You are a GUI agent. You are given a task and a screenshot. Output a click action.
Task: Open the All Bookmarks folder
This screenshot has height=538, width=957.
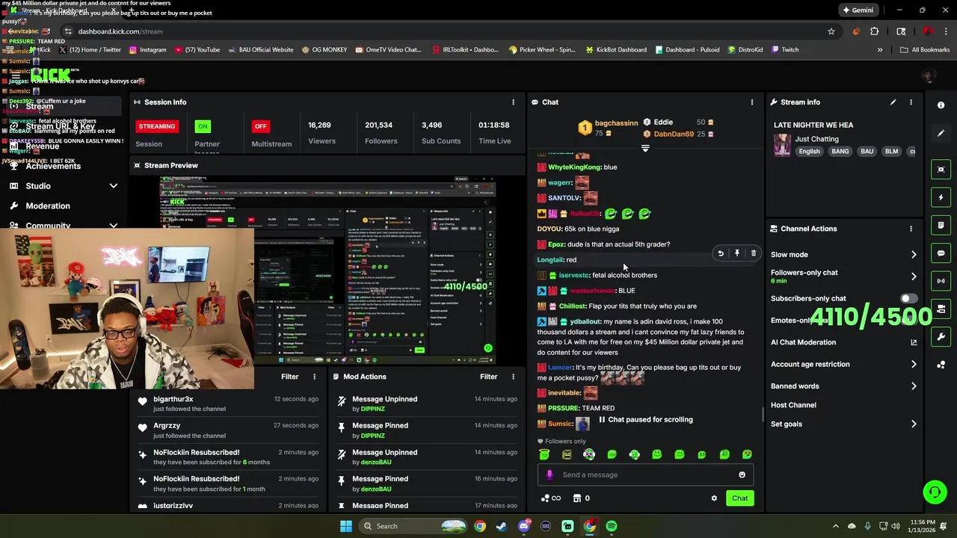[x=925, y=50]
